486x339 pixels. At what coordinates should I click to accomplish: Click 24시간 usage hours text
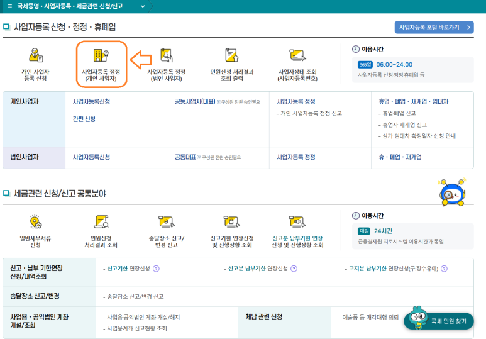[x=383, y=231]
